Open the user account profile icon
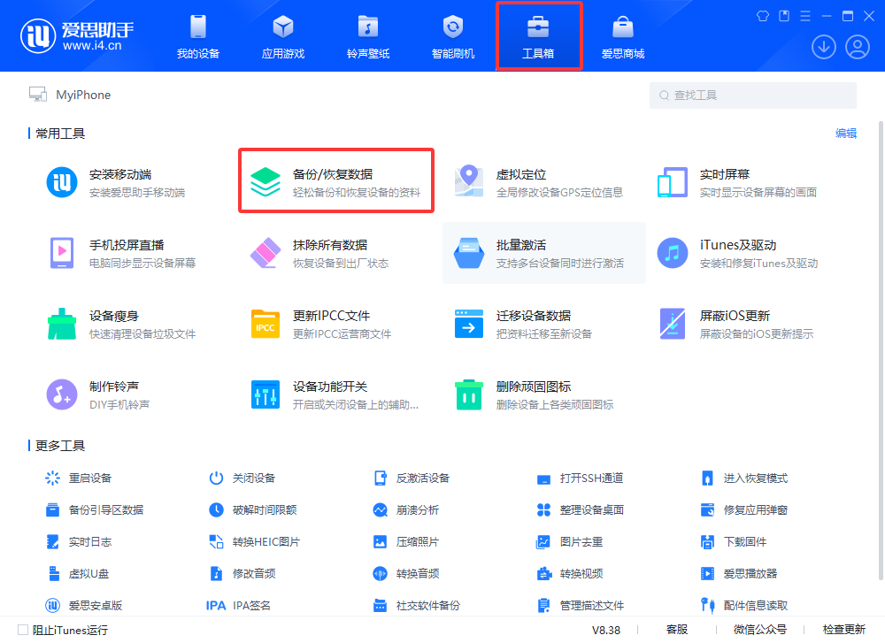This screenshot has width=885, height=643. [x=857, y=47]
